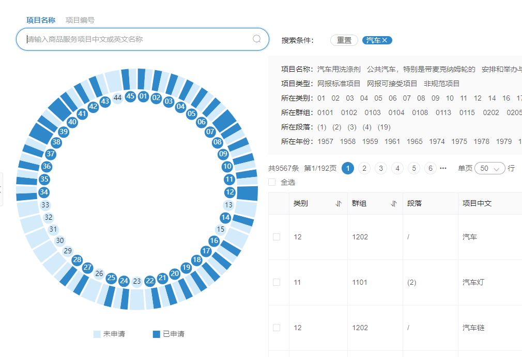Image resolution: width=522 pixels, height=357 pixels.
Task: Select class 02 circle on the ring
Action: 156,98
